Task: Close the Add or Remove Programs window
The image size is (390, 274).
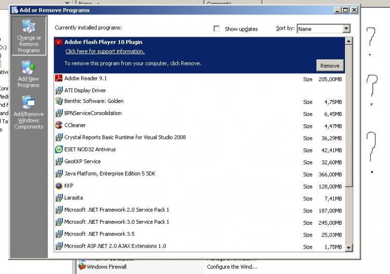Action: click(354, 10)
